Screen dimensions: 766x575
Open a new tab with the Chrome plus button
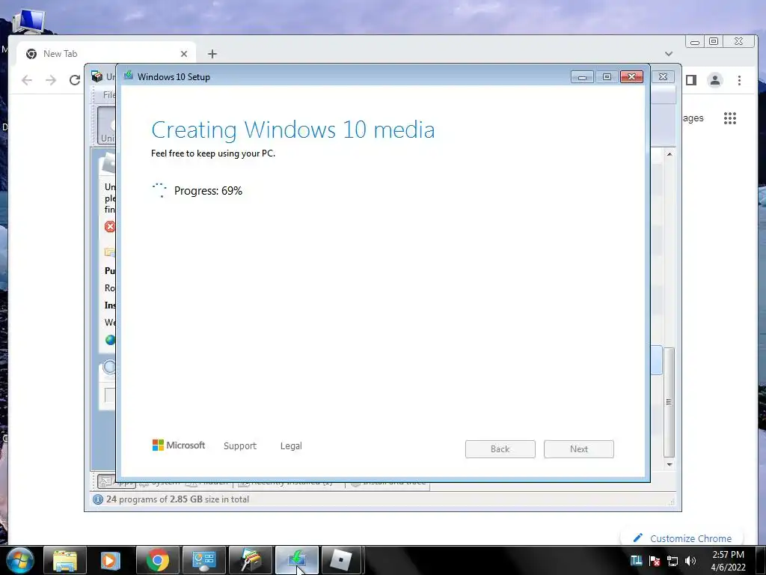click(212, 54)
